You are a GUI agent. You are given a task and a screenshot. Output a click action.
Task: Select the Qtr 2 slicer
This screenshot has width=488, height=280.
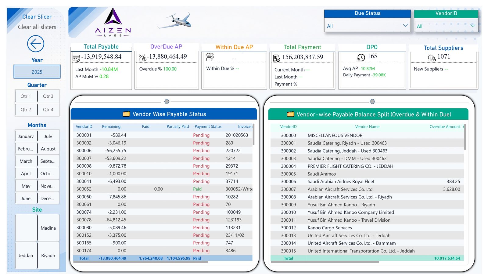click(26, 110)
